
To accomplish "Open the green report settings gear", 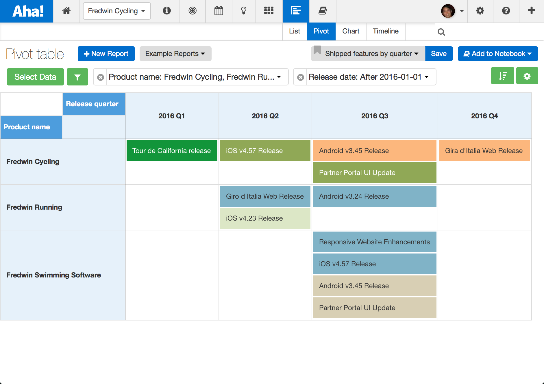I will 527,76.
